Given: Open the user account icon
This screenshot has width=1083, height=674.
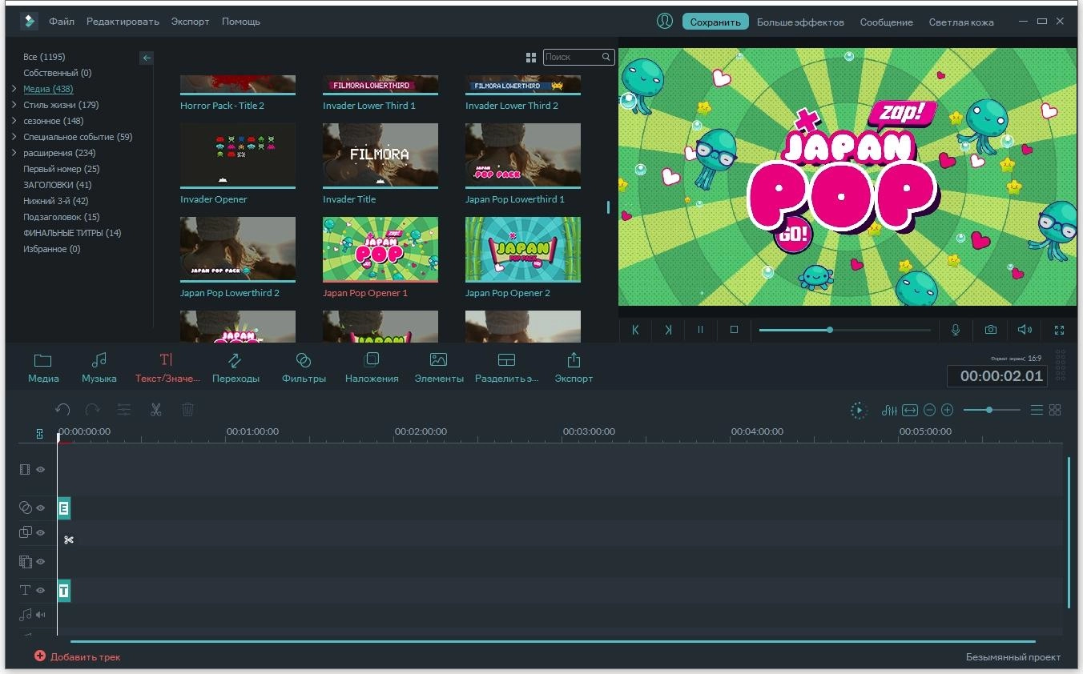Looking at the screenshot, I should [x=665, y=22].
